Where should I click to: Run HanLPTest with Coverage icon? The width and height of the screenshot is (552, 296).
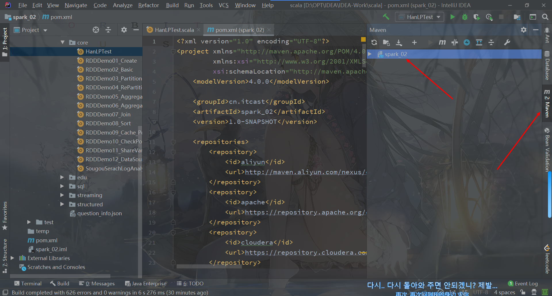477,17
